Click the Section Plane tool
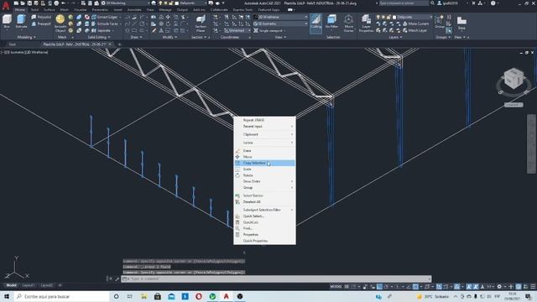537x302 pixels. pos(201,23)
